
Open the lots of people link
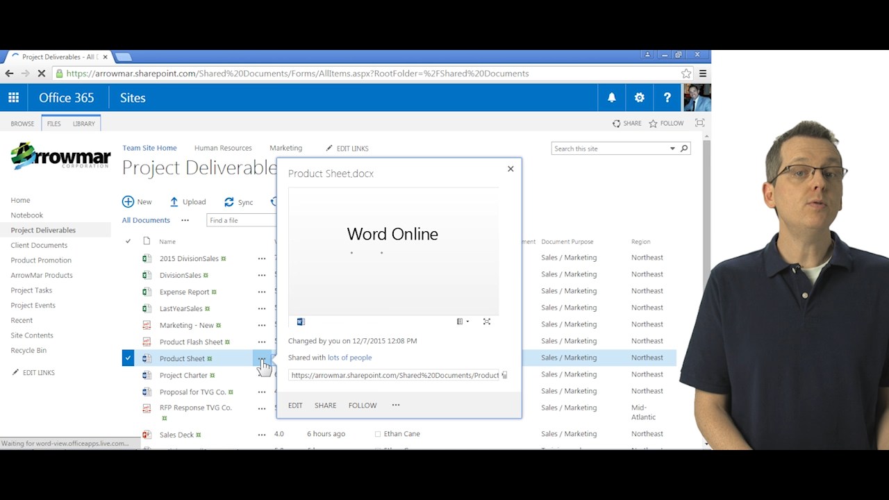tap(349, 358)
